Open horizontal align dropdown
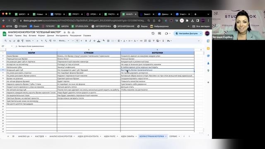This screenshot has height=149, width=265. pos(119,41)
